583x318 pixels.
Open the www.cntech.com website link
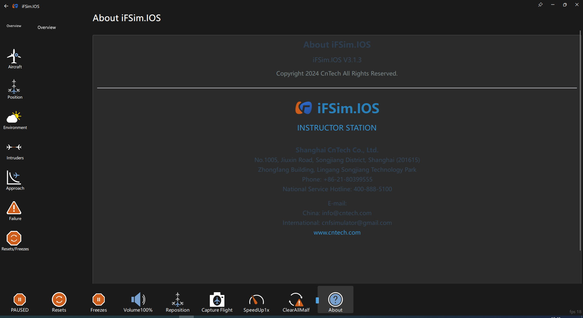[337, 232]
